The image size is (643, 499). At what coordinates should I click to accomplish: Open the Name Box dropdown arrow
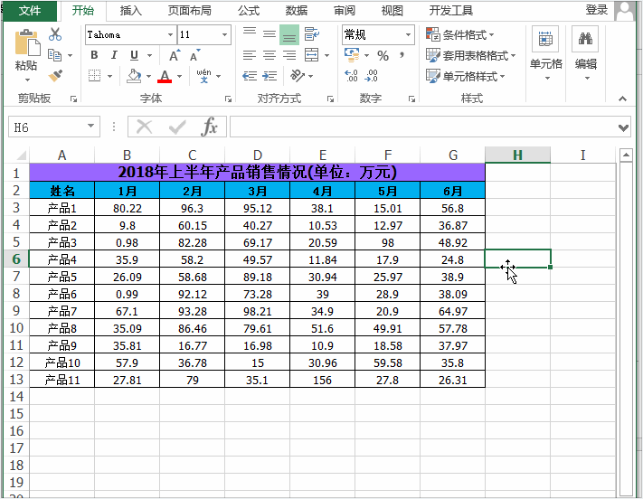point(90,126)
